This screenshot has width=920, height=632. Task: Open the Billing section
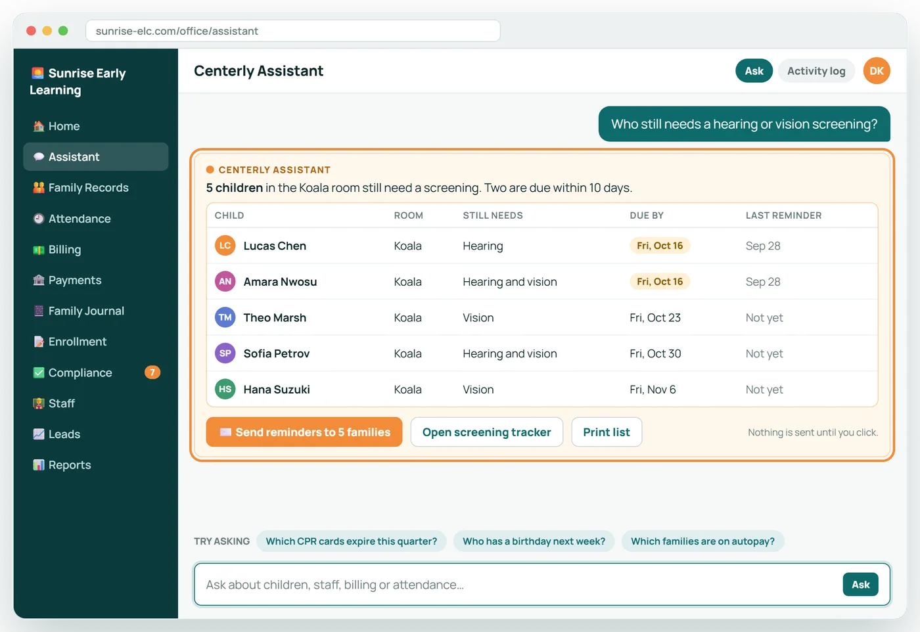click(96, 250)
